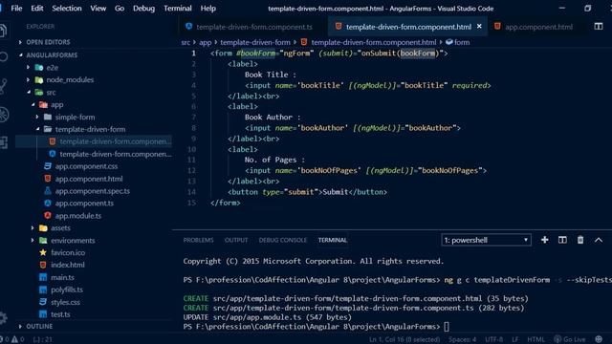Click the 'app' breadcrumb segment
The image size is (612, 344).
[x=205, y=42]
